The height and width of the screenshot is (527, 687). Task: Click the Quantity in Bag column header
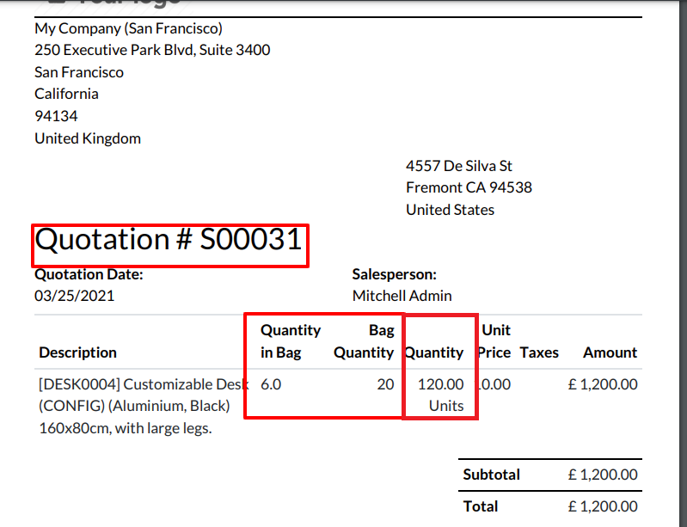(x=291, y=341)
